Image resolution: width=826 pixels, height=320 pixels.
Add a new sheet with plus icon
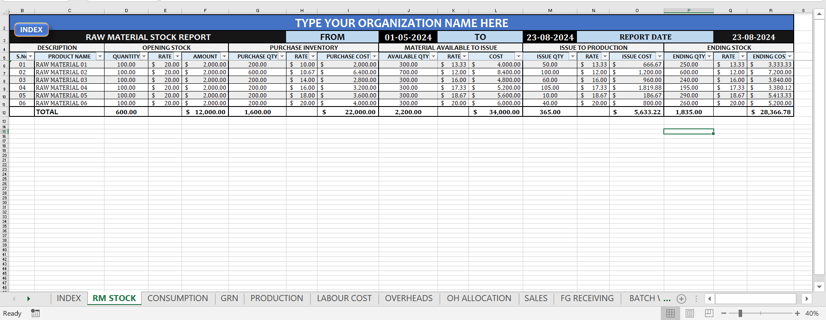681,299
